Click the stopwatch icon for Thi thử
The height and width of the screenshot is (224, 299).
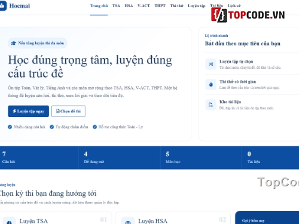[210, 84]
